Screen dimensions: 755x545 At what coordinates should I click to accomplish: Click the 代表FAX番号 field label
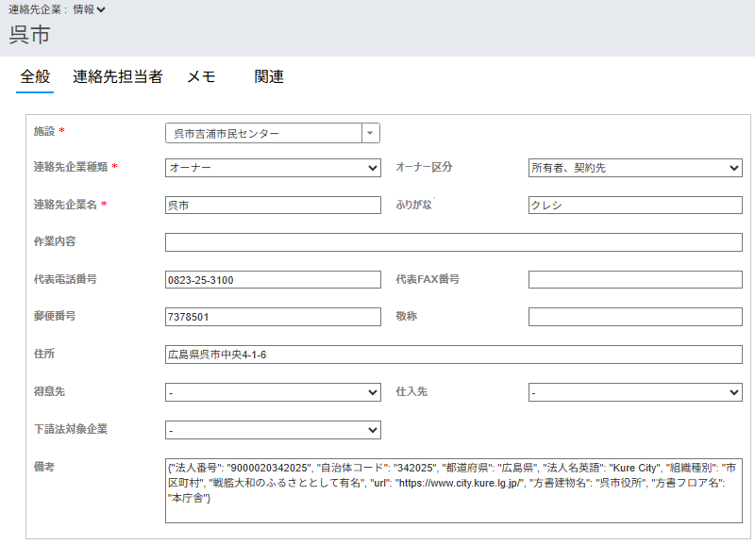pyautogui.click(x=428, y=279)
